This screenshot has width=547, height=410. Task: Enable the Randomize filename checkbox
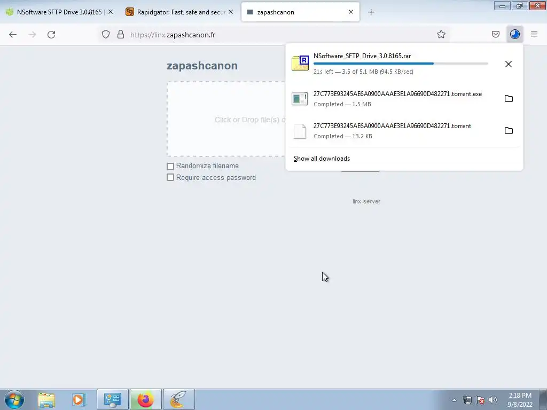tap(170, 167)
